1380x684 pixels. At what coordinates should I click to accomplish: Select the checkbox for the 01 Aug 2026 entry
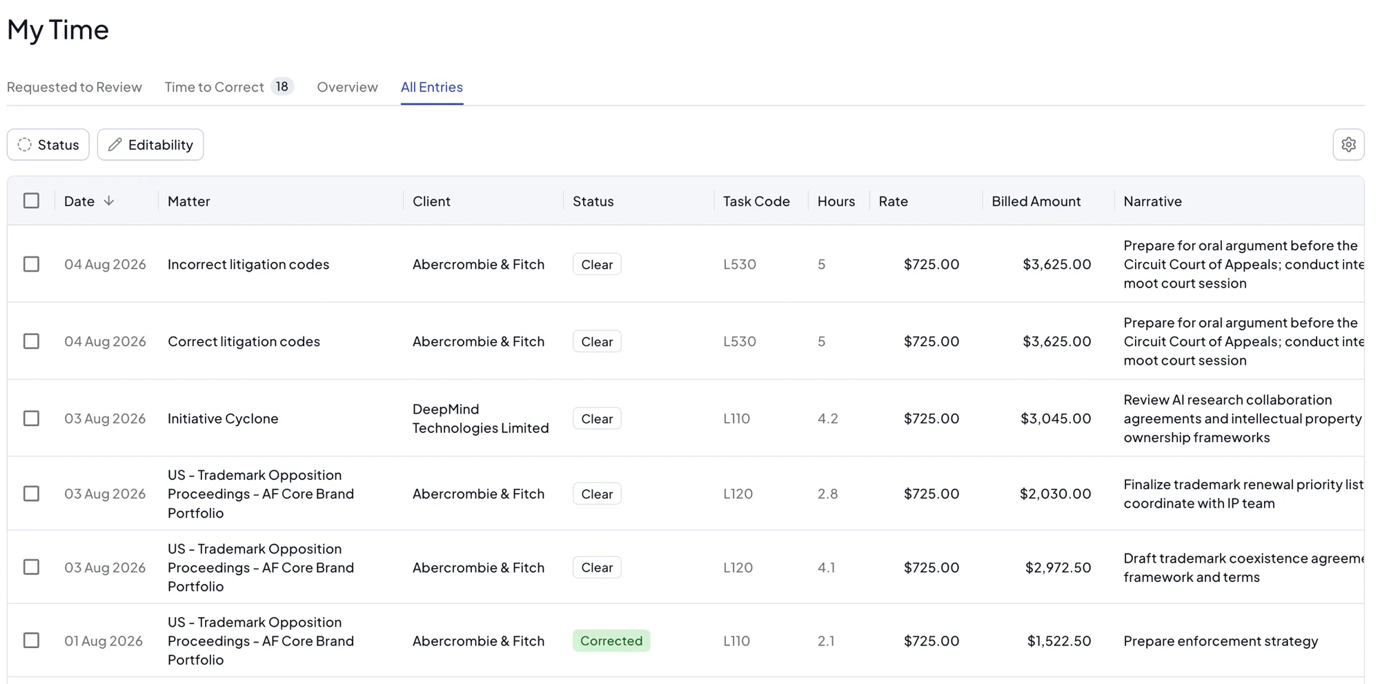pos(31,641)
